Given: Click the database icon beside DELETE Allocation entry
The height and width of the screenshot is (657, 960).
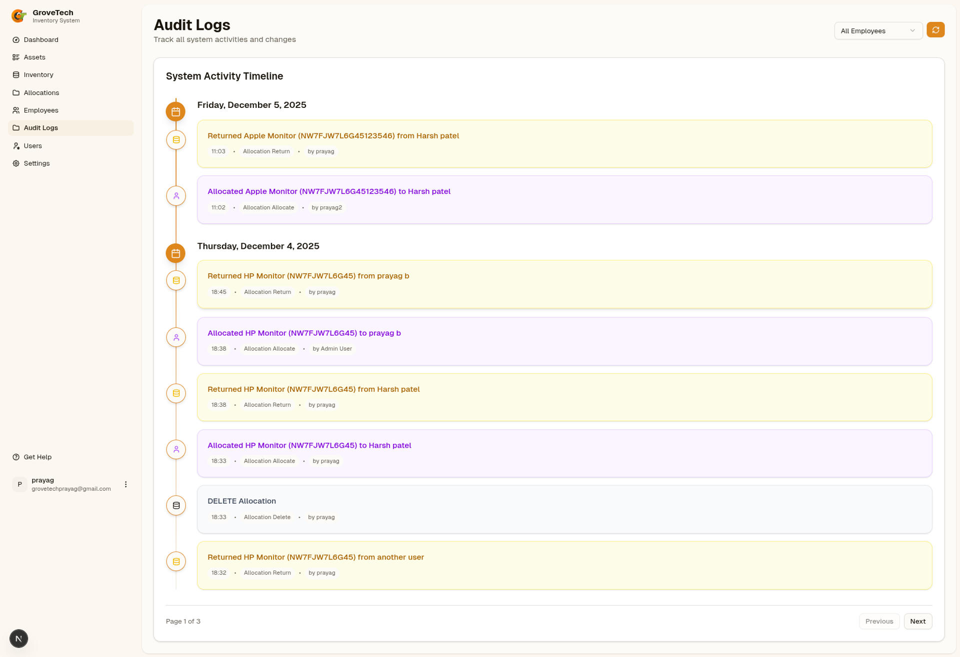Looking at the screenshot, I should coord(176,506).
